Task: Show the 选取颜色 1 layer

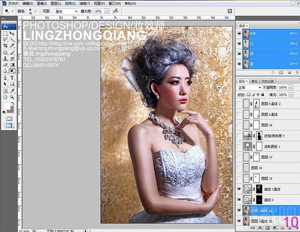Action: pyautogui.click(x=239, y=146)
